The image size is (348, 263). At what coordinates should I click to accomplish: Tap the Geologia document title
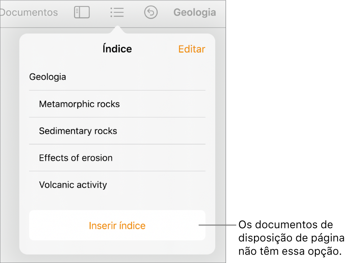[195, 12]
